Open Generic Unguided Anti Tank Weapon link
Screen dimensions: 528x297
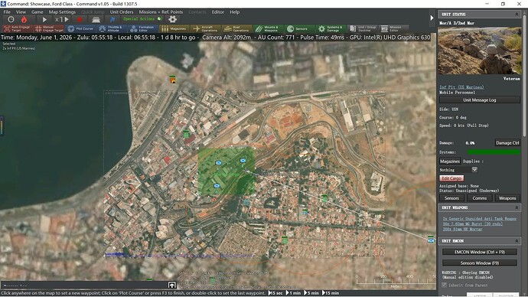480,219
